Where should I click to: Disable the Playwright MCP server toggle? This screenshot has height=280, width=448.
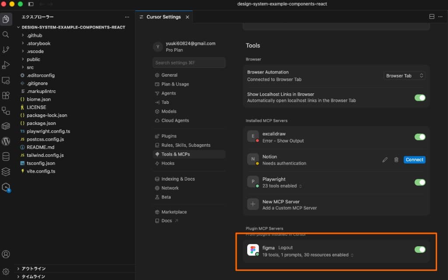click(420, 182)
